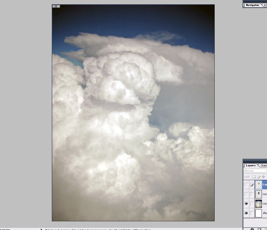The height and width of the screenshot is (230, 267).
Task: Open the status bar options arrow
Action: tap(41, 229)
